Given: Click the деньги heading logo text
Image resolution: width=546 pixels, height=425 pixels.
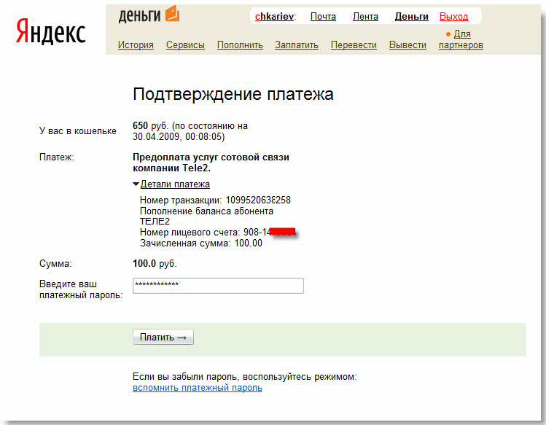Looking at the screenshot, I should pos(140,16).
